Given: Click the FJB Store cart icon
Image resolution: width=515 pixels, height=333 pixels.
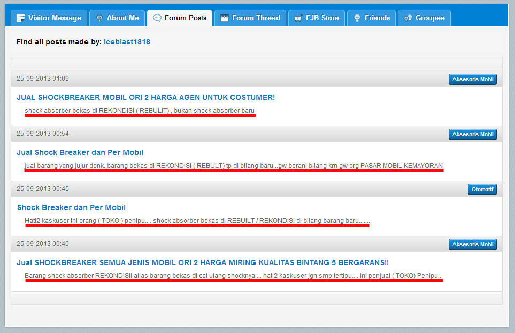Looking at the screenshot, I should [x=298, y=18].
